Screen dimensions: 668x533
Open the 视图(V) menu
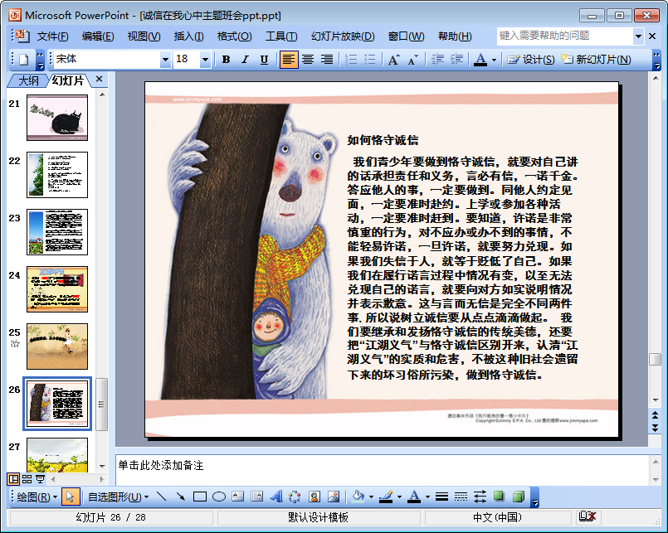144,36
